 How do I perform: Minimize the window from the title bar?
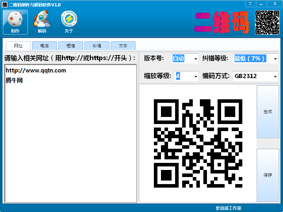click(x=261, y=4)
